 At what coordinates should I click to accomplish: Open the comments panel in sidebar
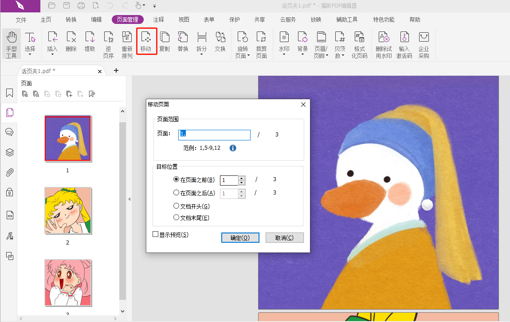click(x=10, y=132)
